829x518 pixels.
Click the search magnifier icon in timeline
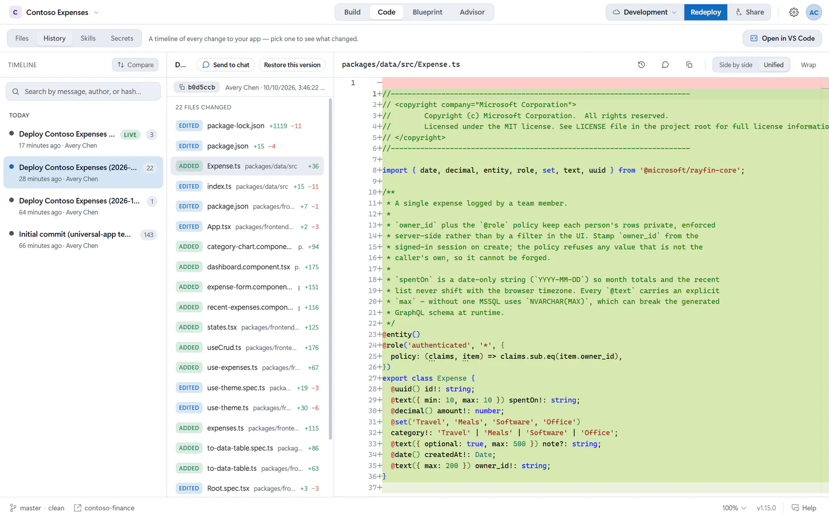coord(16,92)
